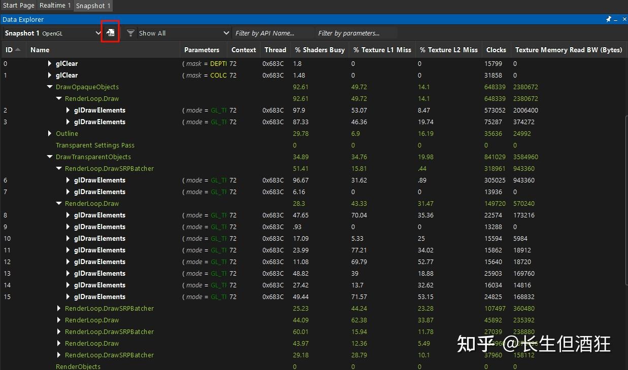This screenshot has height=370, width=628.
Task: Select the Texture Memory Read BW column header
Action: (x=568, y=50)
